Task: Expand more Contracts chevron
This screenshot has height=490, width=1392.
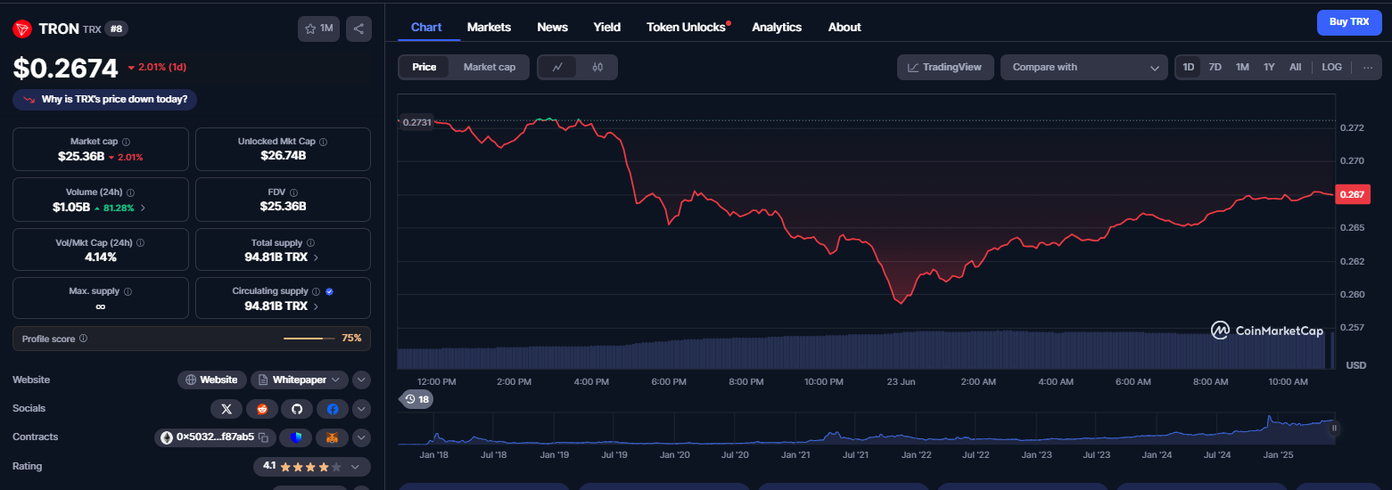Action: pyautogui.click(x=361, y=437)
